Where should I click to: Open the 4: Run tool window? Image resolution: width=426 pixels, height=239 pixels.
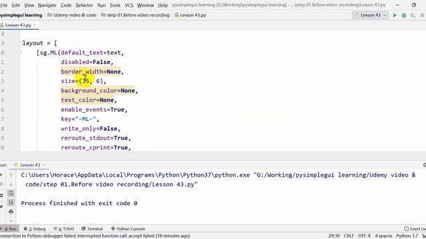[9, 229]
